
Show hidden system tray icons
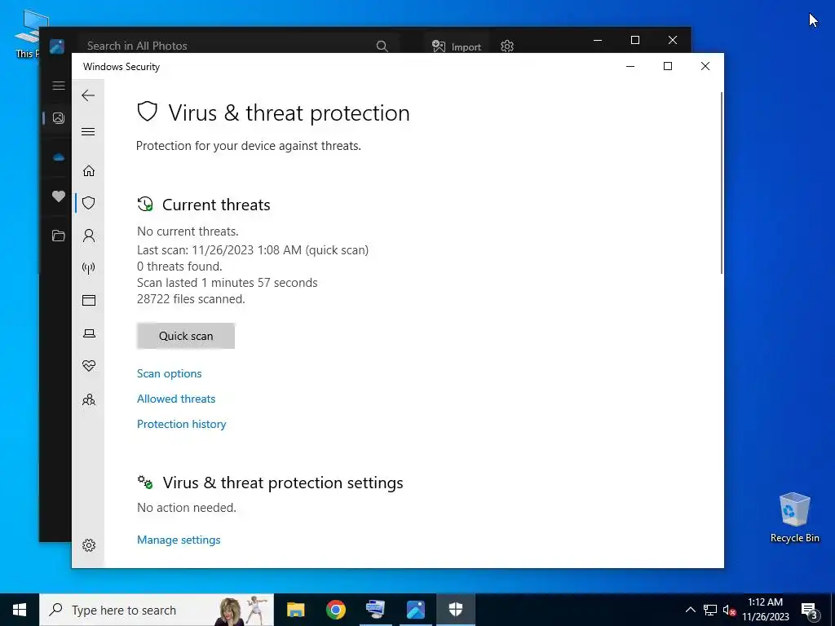pos(690,610)
